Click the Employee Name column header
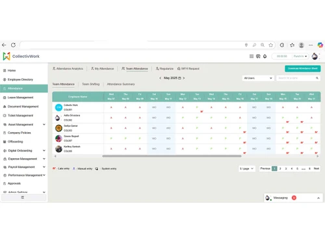 tap(78, 97)
